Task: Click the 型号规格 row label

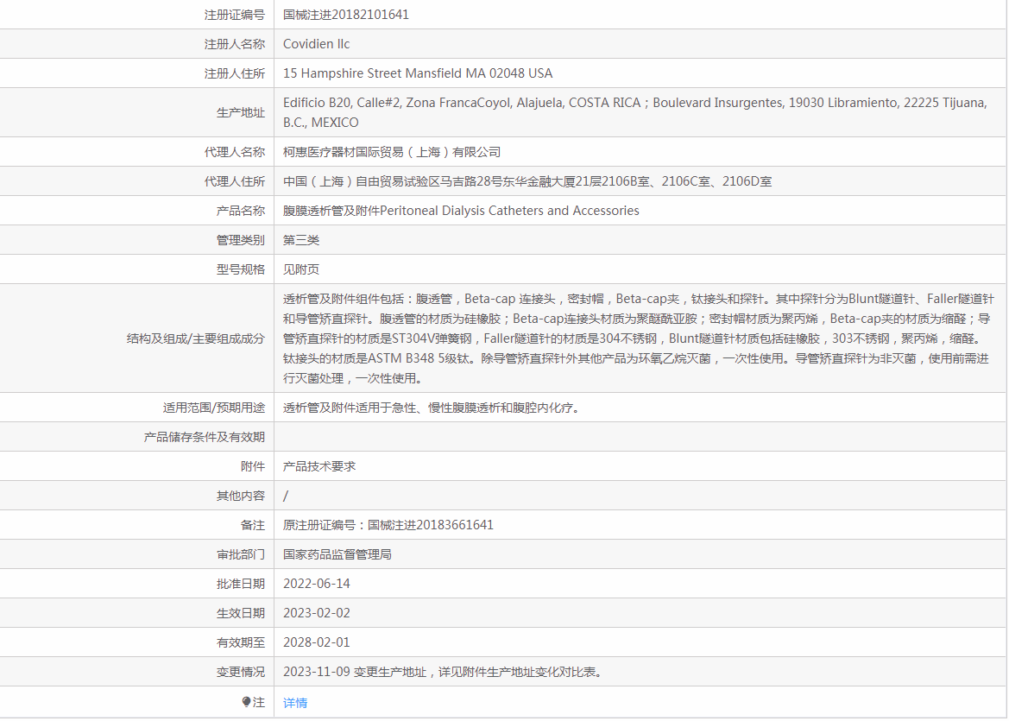Action: 241,269
